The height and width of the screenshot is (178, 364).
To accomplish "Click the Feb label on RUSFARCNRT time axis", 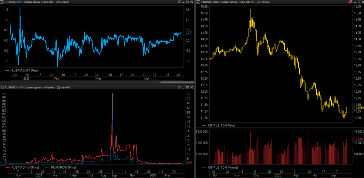I will [x=56, y=78].
